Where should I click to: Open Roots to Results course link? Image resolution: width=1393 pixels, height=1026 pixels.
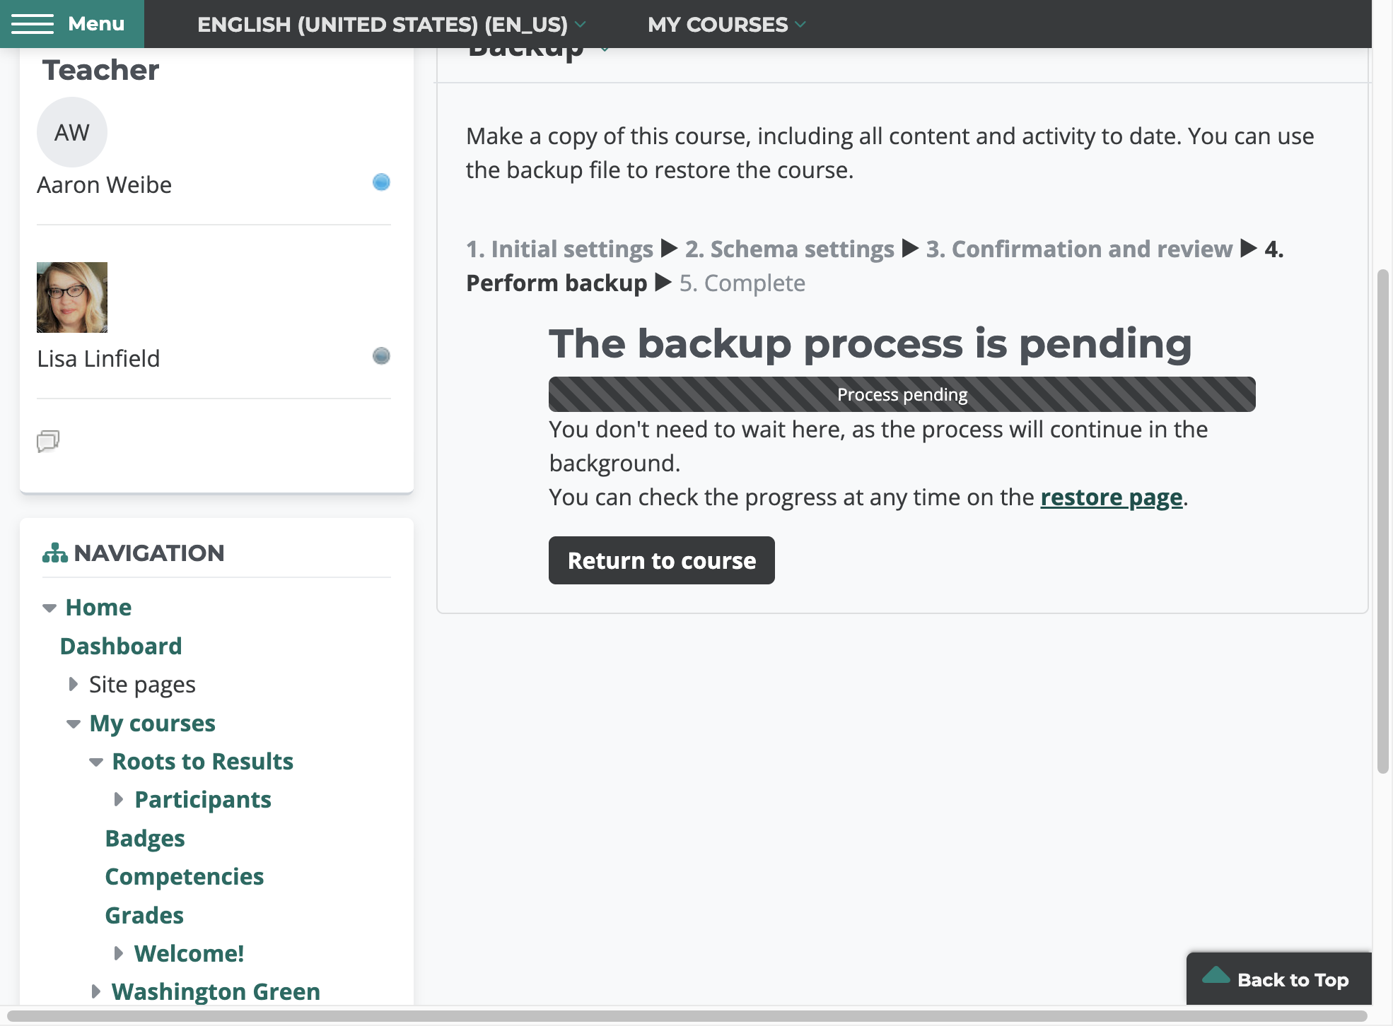203,761
